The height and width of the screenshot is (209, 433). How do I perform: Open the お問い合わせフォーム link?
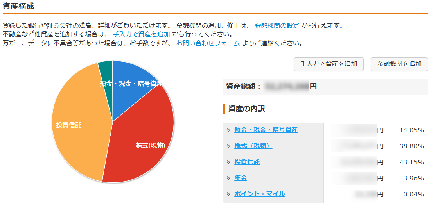(208, 43)
